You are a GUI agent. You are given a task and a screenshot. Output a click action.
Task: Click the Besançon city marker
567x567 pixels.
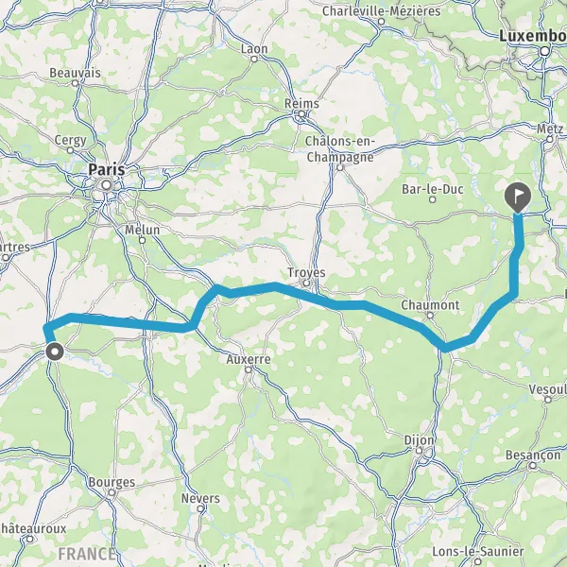533,466
